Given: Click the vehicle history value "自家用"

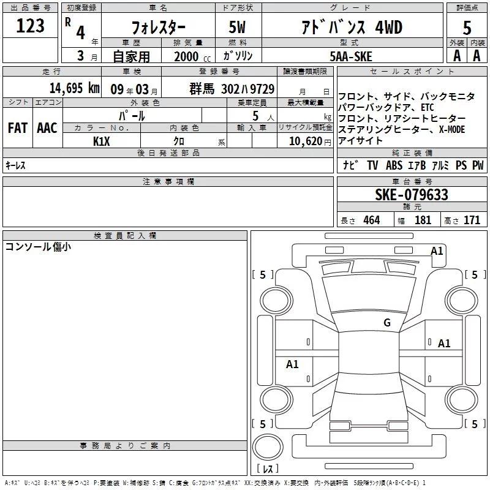Looking at the screenshot, I should tap(131, 56).
